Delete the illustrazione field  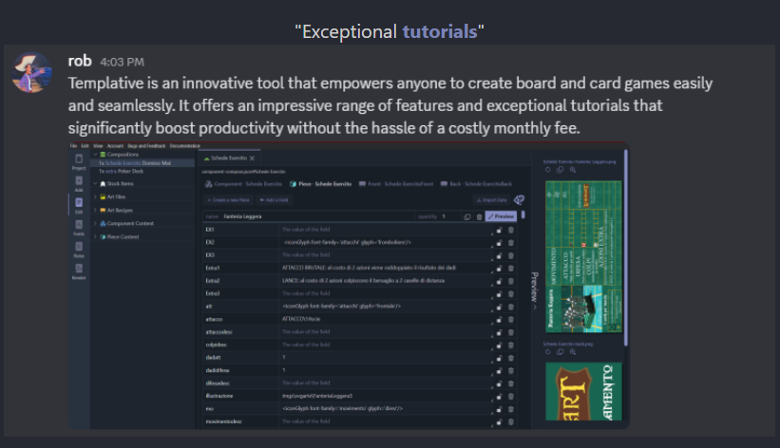coord(511,397)
